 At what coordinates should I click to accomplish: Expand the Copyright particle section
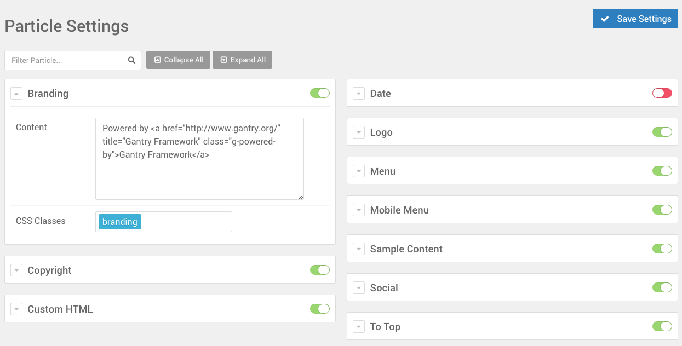point(16,270)
